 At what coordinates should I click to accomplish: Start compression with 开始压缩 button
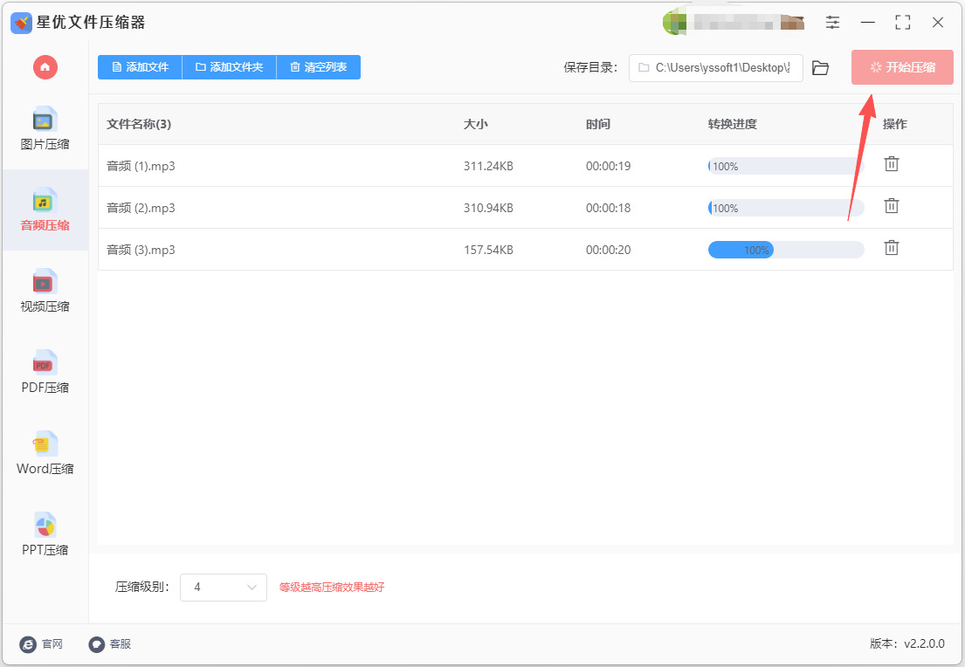coord(902,67)
